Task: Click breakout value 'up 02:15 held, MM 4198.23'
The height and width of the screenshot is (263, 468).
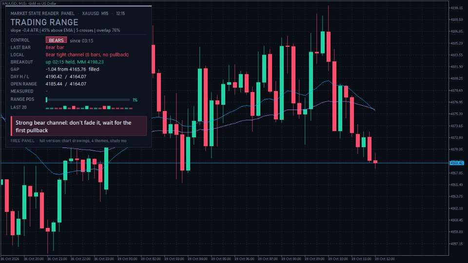Action: [x=75, y=62]
